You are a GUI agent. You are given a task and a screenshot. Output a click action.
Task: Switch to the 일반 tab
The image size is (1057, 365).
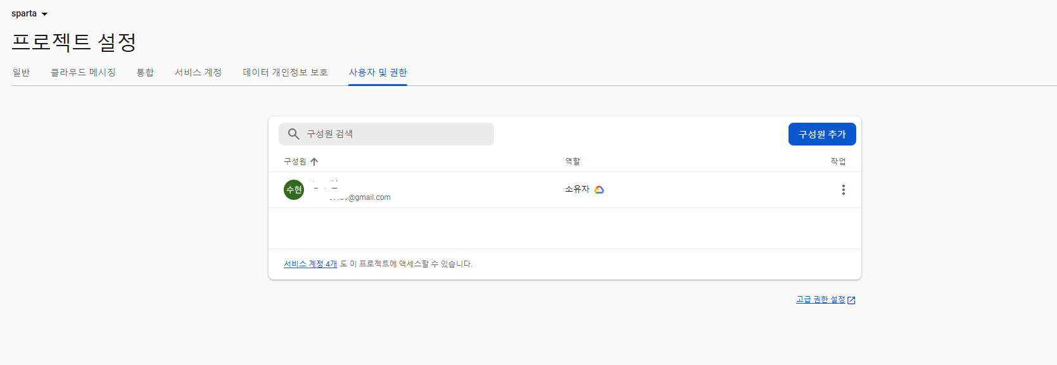coord(22,73)
